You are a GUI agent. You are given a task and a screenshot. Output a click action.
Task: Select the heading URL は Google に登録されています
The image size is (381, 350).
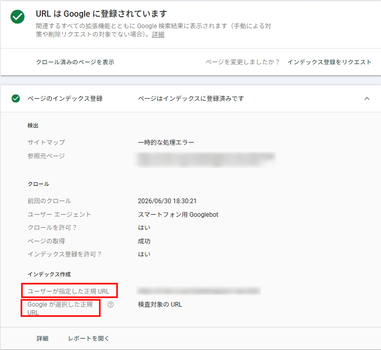[x=101, y=14]
